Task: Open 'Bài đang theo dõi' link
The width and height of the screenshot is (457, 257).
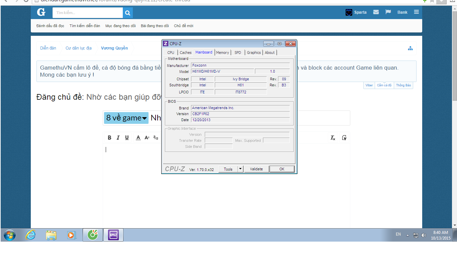Action: (x=155, y=26)
